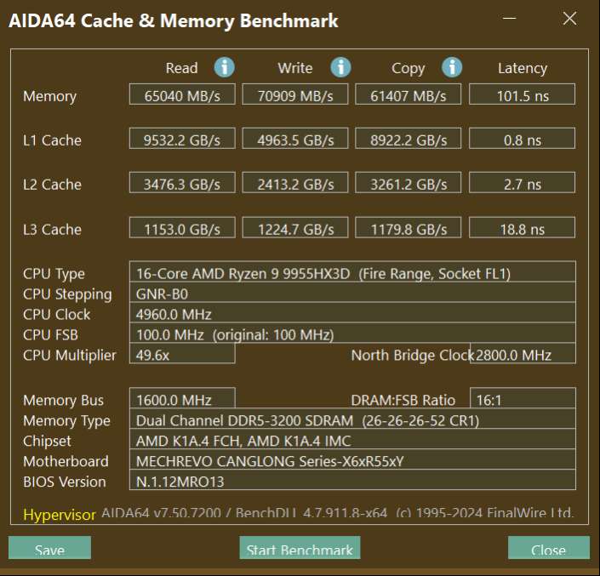Click the North Bridge Clock label
600x576 pixels.
click(x=412, y=356)
